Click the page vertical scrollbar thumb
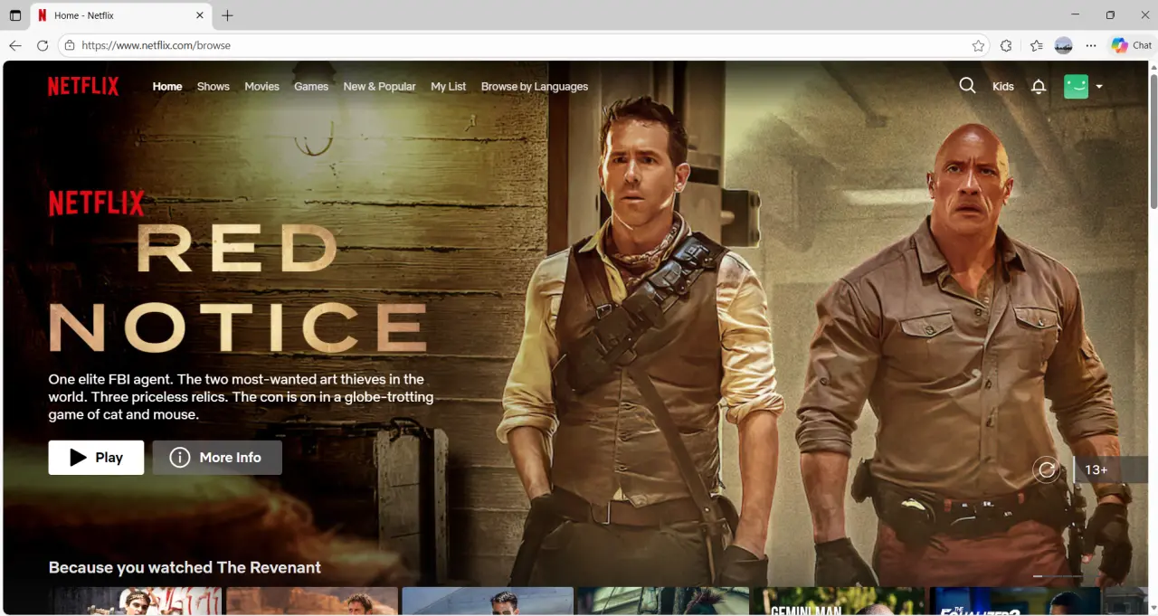The width and height of the screenshot is (1158, 616). [1153, 141]
